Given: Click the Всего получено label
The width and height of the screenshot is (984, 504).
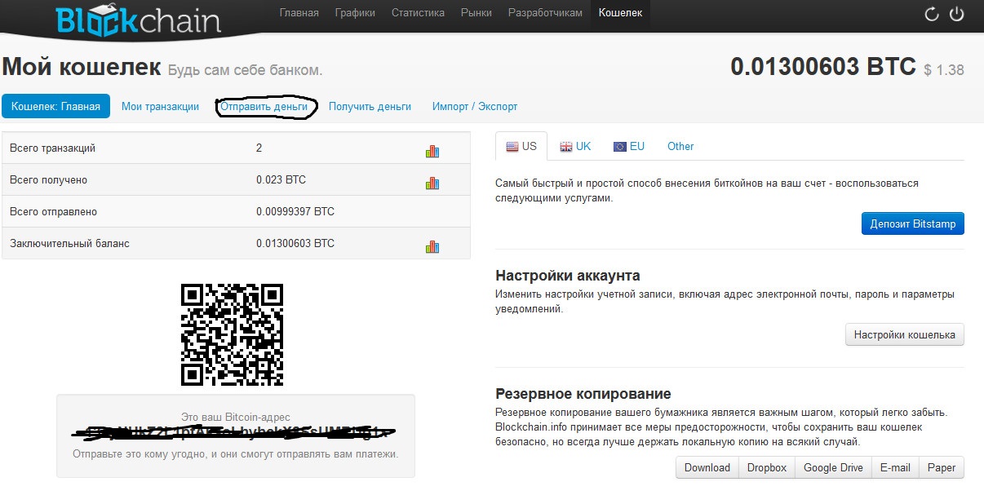Looking at the screenshot, I should [x=48, y=179].
